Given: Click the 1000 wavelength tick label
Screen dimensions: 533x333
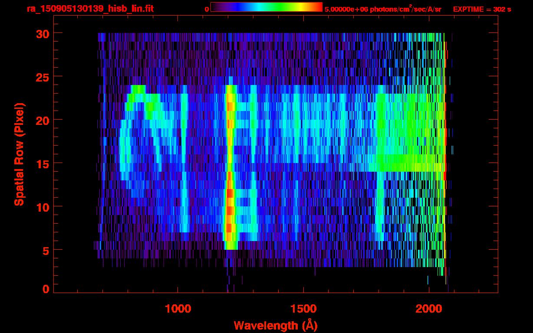Looking at the screenshot, I should tap(178, 309).
